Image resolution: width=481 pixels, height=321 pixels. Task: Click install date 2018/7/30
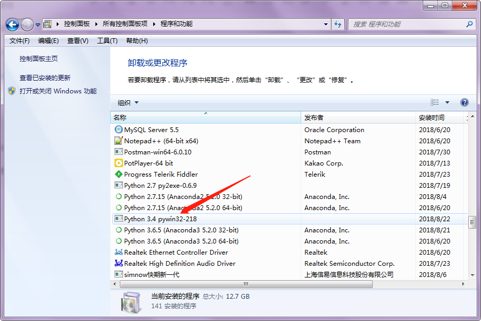434,152
